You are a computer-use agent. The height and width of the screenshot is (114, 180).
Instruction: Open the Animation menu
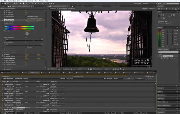click(x=30, y=1)
